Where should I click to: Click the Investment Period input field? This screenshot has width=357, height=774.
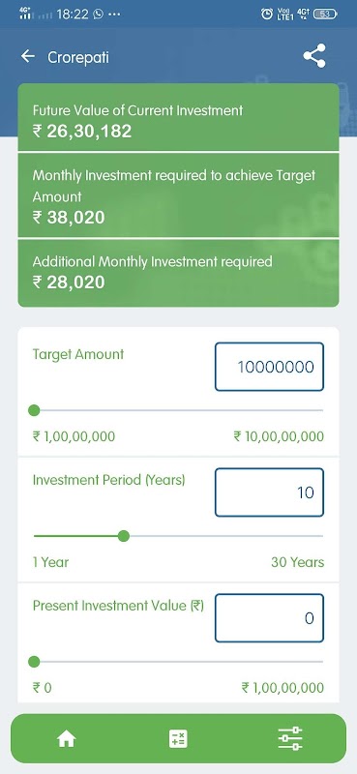pos(269,492)
